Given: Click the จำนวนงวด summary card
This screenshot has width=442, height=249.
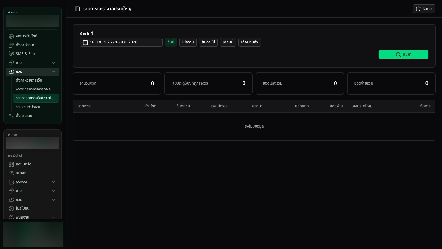Looking at the screenshot, I should (x=117, y=84).
